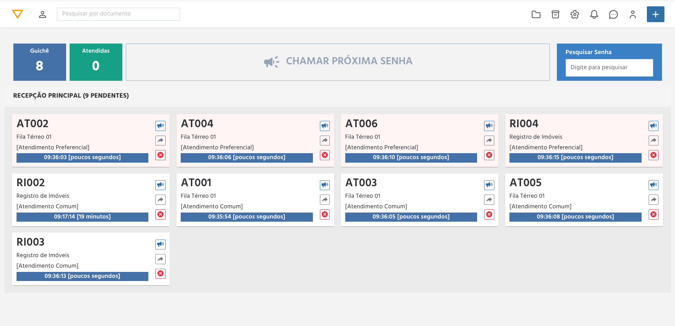This screenshot has height=326, width=675.
Task: Open the chat messages icon
Action: pyautogui.click(x=613, y=14)
